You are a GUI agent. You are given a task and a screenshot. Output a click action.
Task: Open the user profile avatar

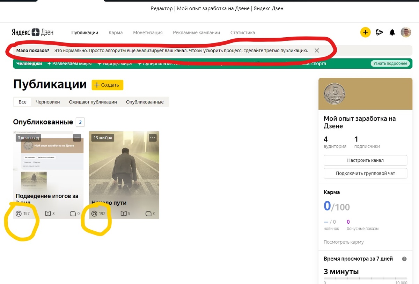tap(406, 32)
